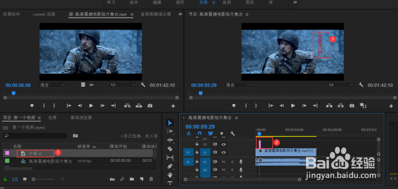Open timeline panel menu beside sequence name
This screenshot has height=189, width=398.
pyautogui.click(x=236, y=118)
